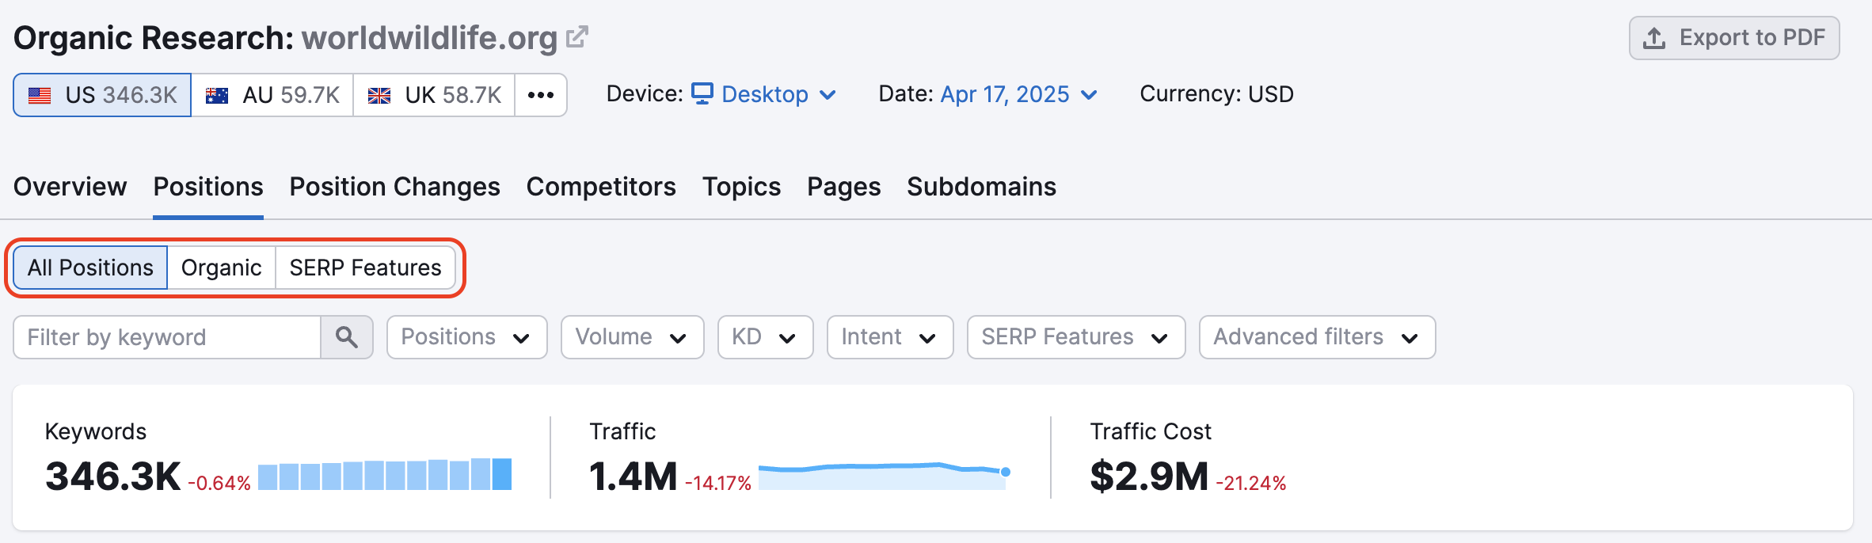Expand the Advanced filters dropdown

(x=1316, y=337)
